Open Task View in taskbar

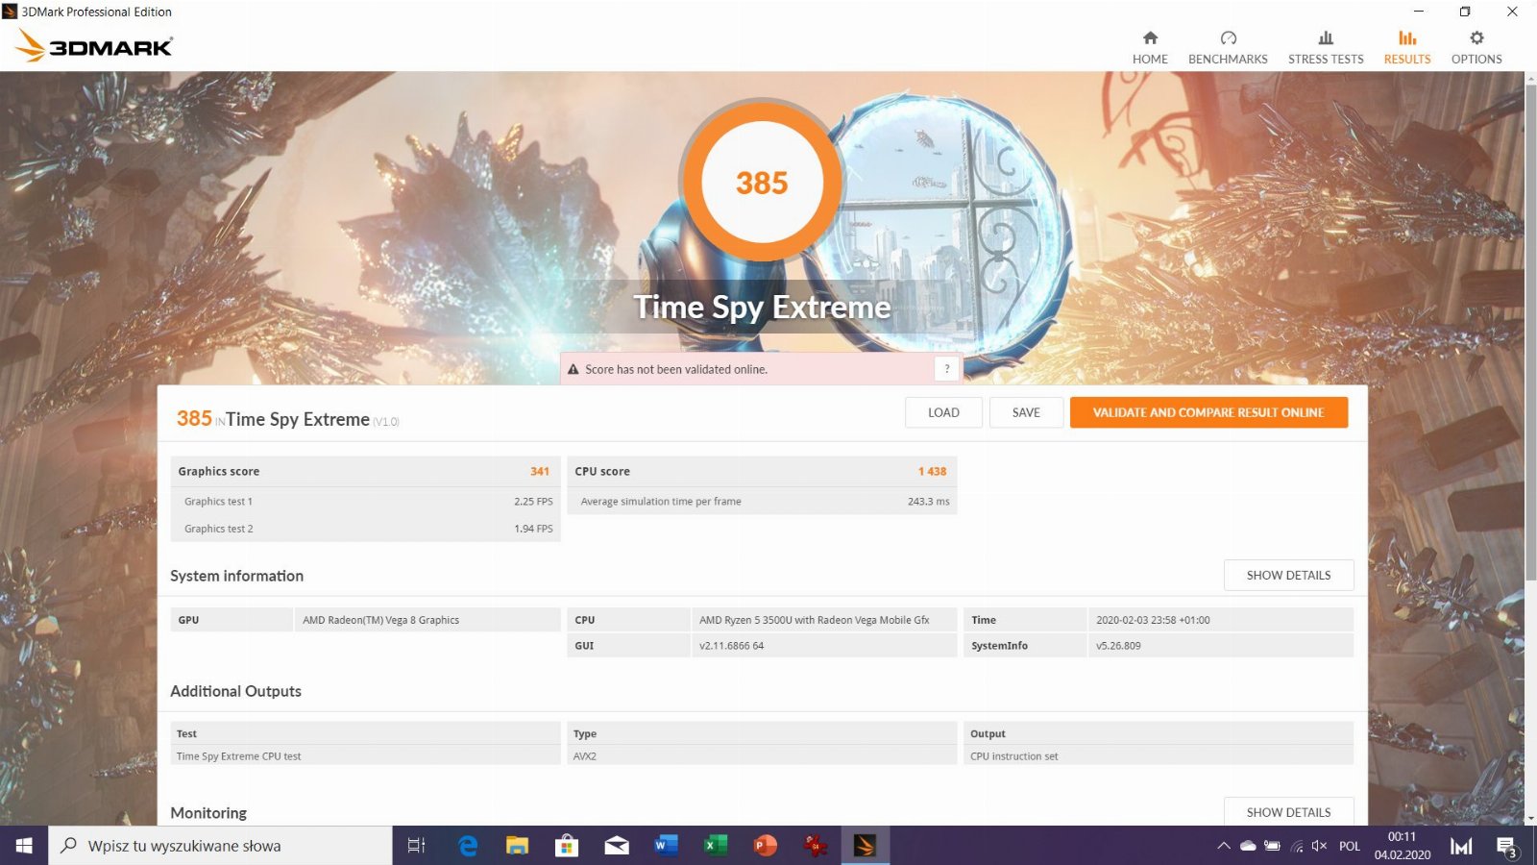416,846
